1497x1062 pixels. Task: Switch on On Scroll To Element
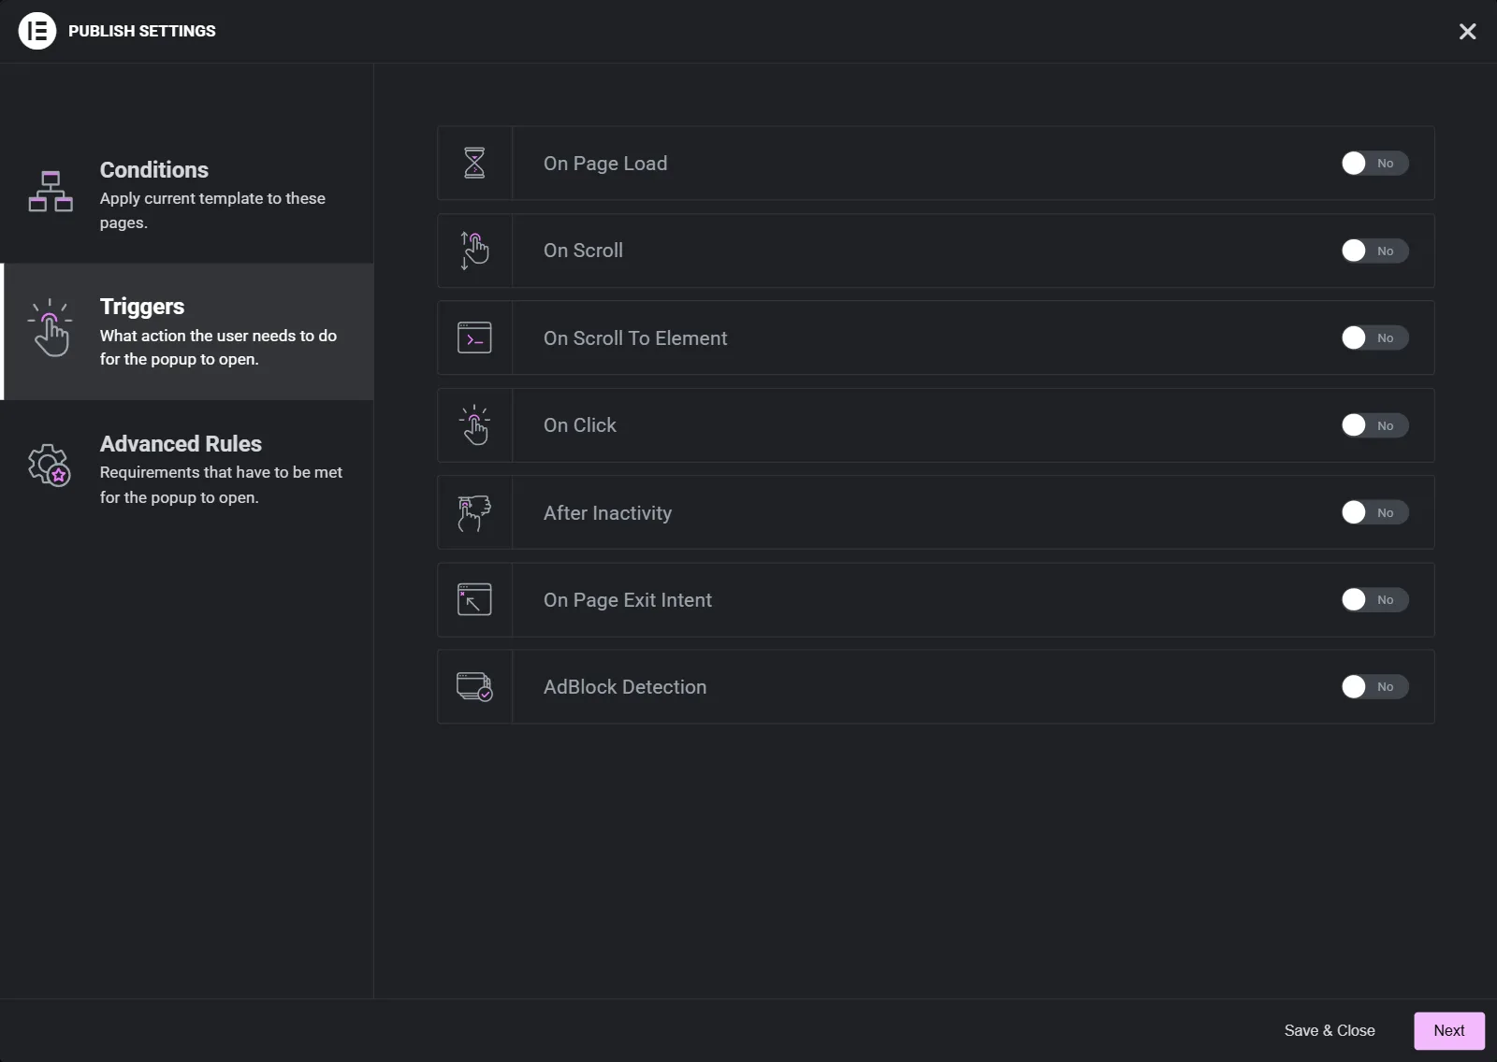pos(1374,337)
